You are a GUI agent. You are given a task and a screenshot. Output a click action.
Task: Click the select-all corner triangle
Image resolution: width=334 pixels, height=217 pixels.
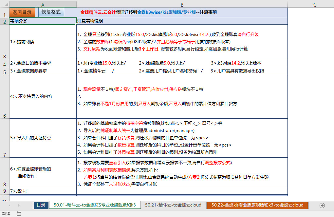tap(5, 5)
